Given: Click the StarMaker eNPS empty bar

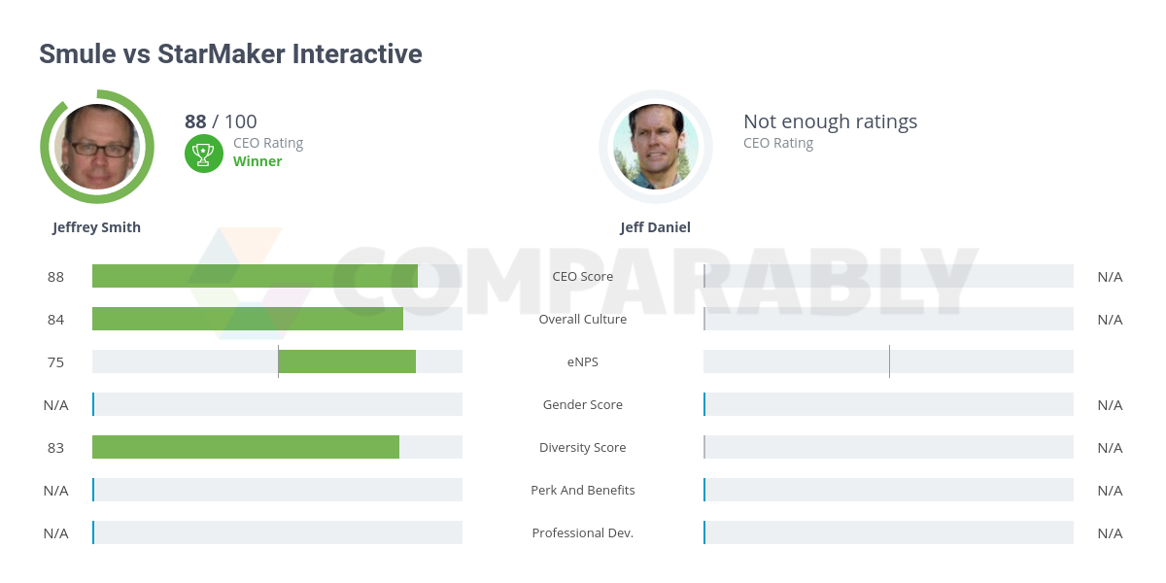Looking at the screenshot, I should (x=888, y=361).
